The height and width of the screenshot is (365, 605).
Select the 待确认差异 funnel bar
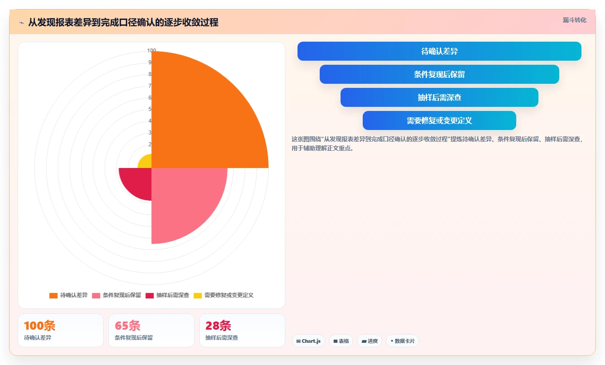(439, 51)
